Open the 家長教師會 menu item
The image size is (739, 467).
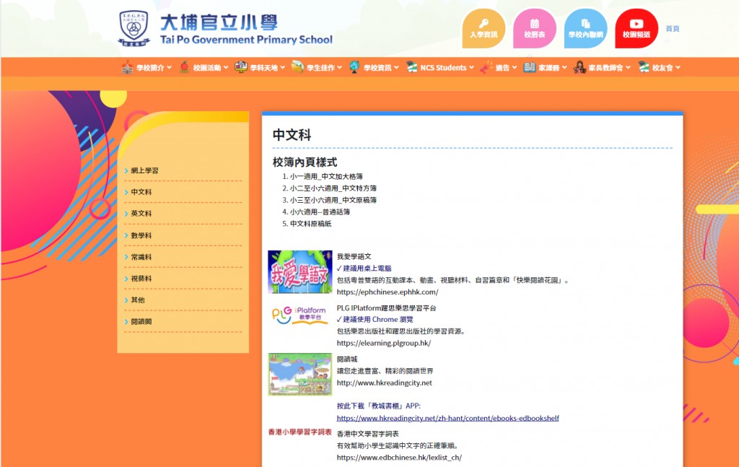tap(601, 68)
